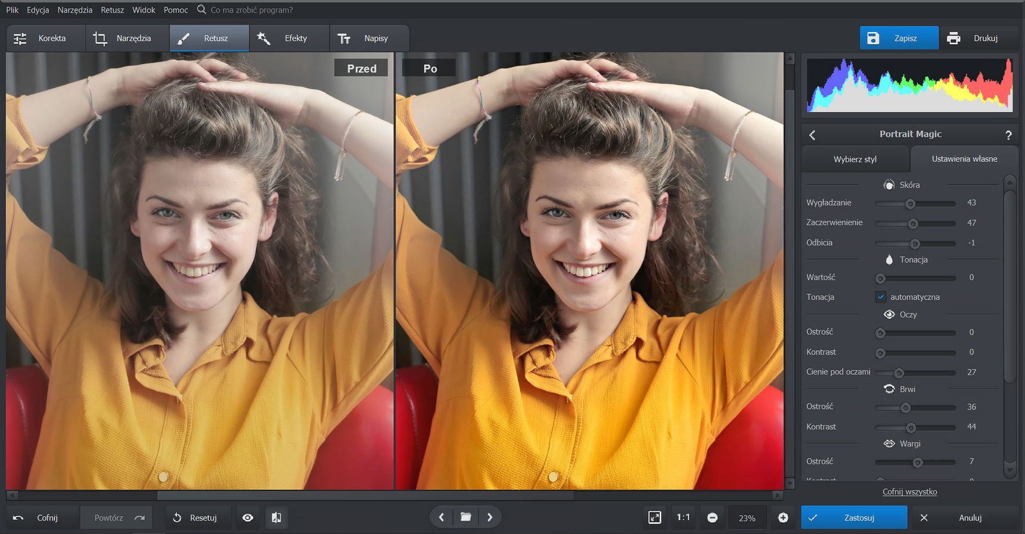Click the Skóra section icon
The image size is (1025, 534).
[x=889, y=185]
